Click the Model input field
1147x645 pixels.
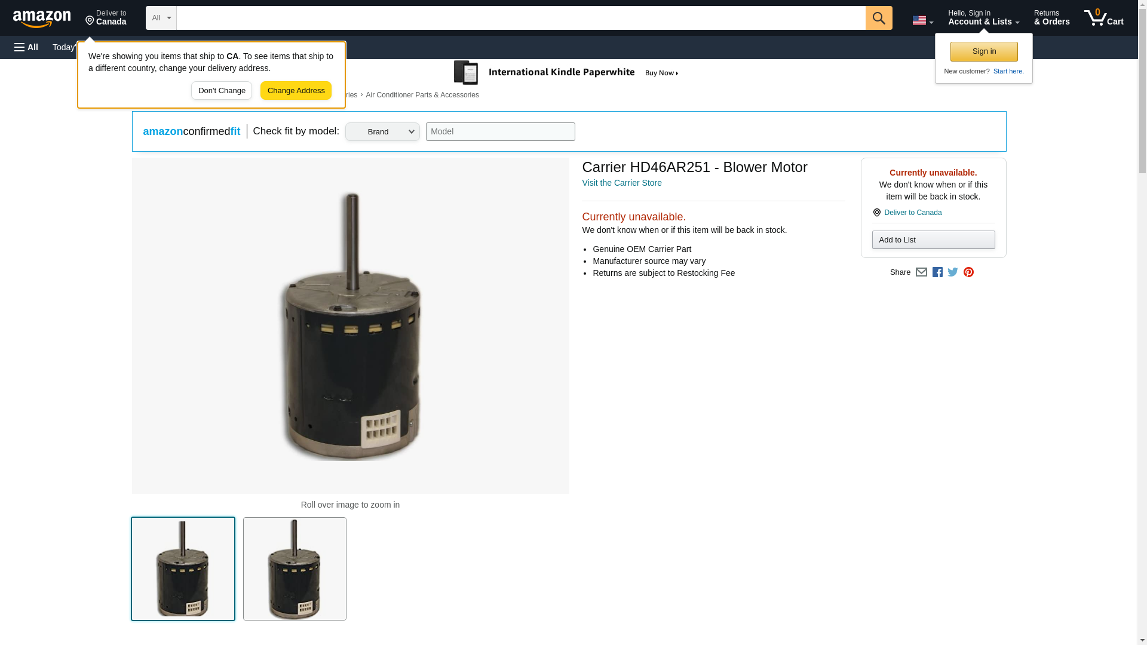tap(500, 132)
